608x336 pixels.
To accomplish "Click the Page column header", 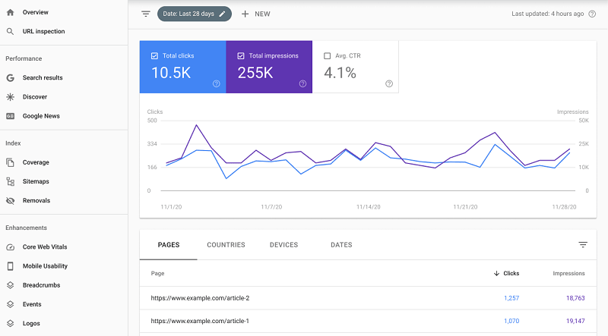I will [157, 273].
